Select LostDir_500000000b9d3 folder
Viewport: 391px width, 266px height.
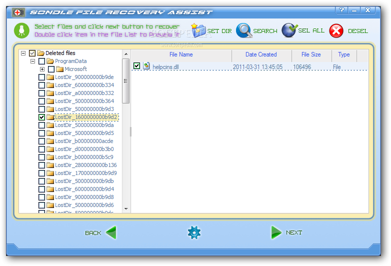(x=84, y=109)
